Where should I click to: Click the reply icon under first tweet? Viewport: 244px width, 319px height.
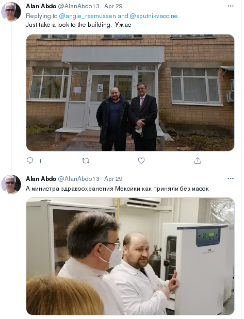(30, 161)
